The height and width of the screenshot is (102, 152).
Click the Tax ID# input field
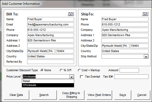[131, 77]
